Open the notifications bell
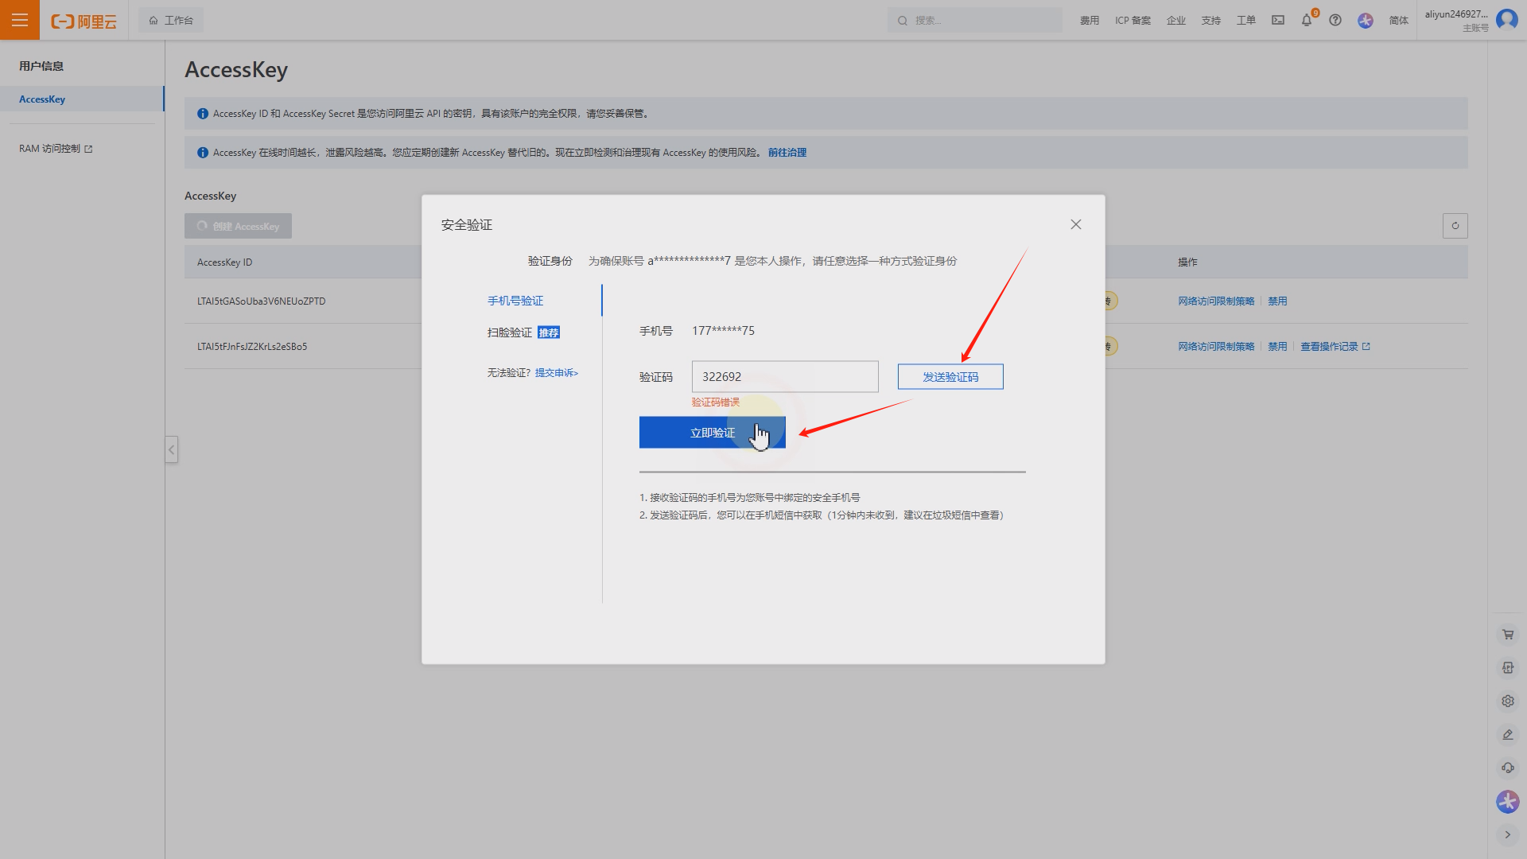 [1306, 21]
